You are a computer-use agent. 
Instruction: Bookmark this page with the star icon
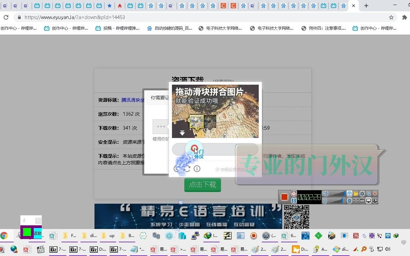tap(391, 17)
